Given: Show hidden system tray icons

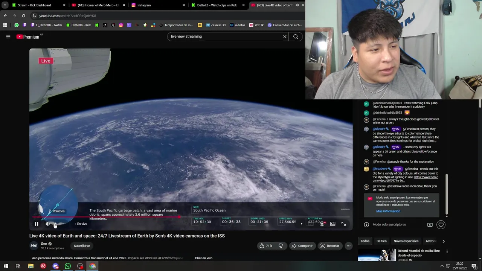Looking at the screenshot, I should coord(442,266).
